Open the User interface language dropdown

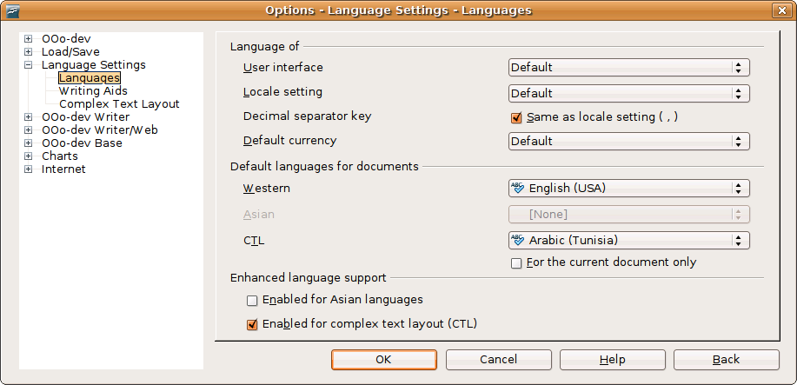click(x=628, y=67)
